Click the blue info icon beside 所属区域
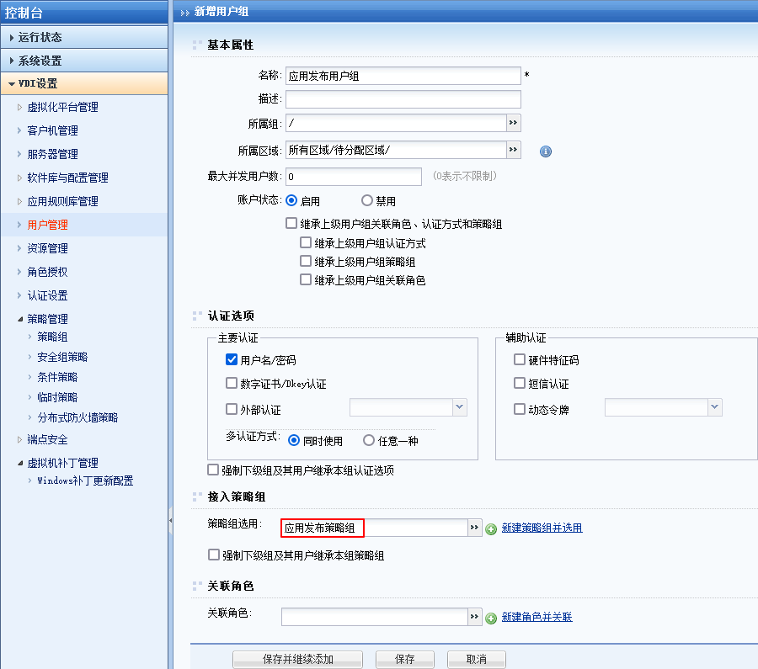758x669 pixels. click(545, 151)
